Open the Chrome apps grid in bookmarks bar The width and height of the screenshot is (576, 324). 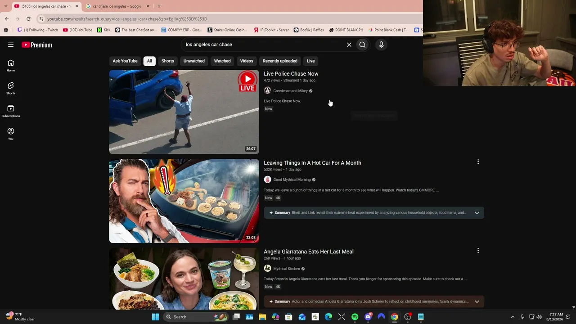coord(6,30)
